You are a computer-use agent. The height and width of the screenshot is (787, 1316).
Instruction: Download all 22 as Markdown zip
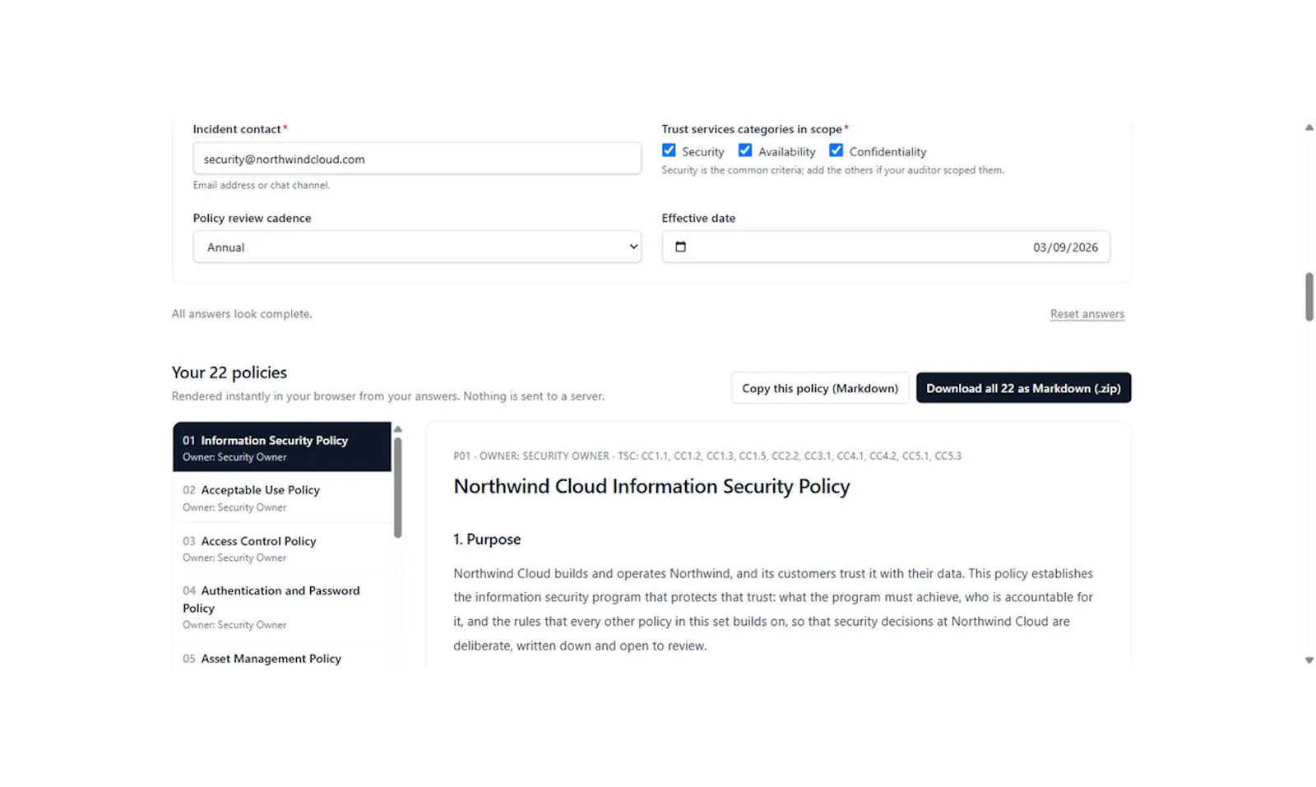(x=1023, y=388)
